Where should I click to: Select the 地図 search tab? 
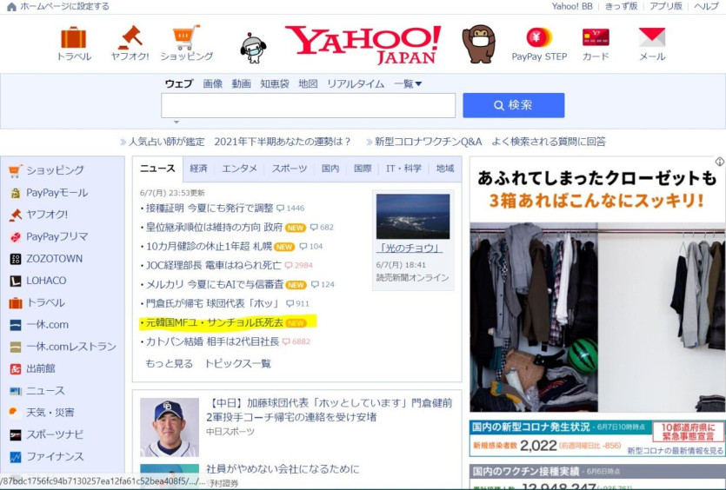pos(308,83)
